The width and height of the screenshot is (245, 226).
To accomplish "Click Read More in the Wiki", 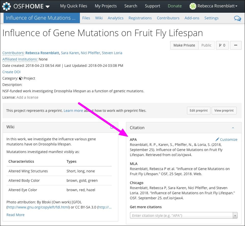I will 16,215.
